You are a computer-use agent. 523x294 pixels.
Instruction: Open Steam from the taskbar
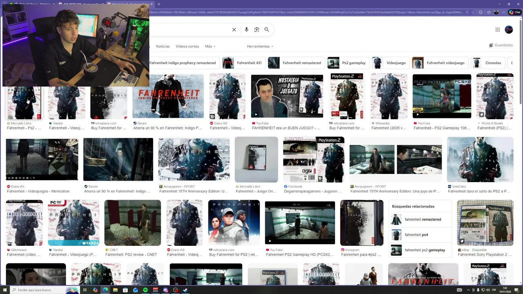click(185, 290)
